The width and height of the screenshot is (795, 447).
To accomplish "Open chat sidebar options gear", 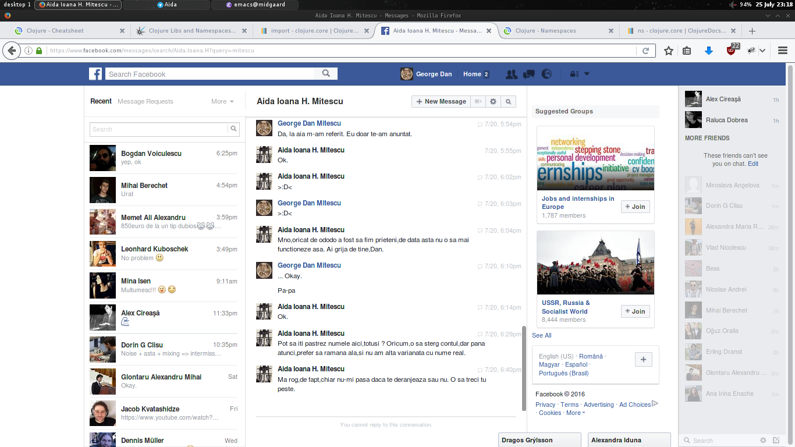I will (x=763, y=441).
